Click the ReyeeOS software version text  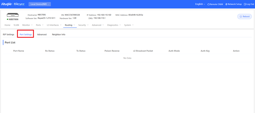point(46,18)
